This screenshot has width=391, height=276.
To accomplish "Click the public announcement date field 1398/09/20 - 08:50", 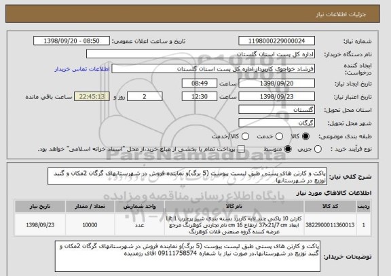I will click(71, 41).
